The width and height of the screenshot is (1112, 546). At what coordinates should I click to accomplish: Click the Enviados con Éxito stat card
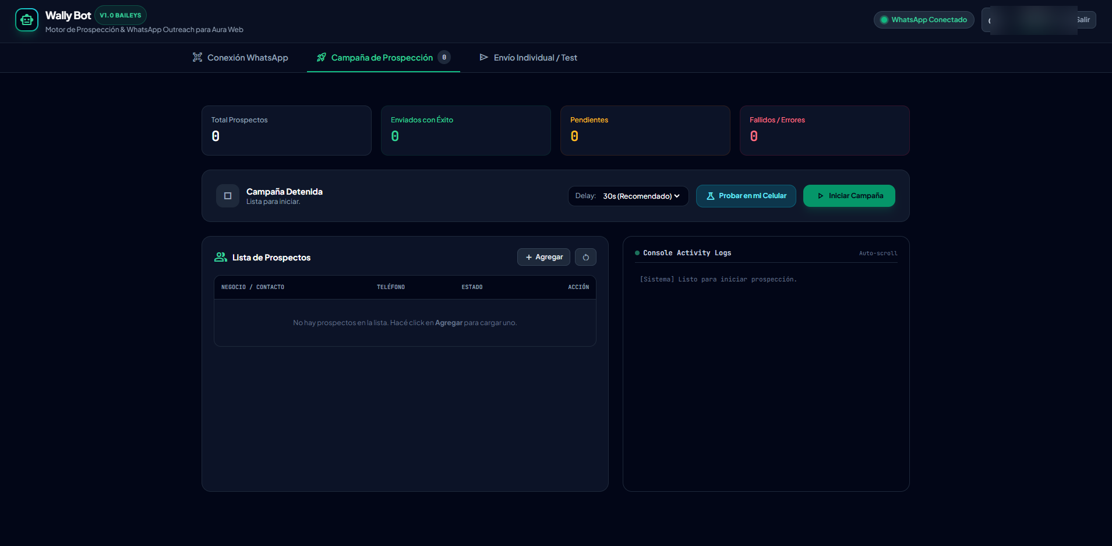pyautogui.click(x=466, y=131)
